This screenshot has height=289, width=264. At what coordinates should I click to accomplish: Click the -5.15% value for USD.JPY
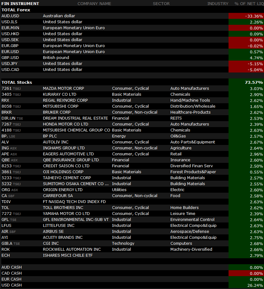255,64
